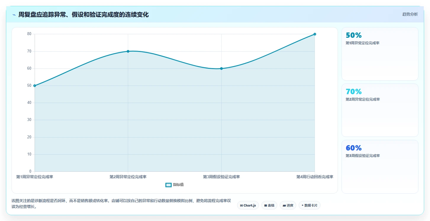Click the icon inside the Chart.js chip
This screenshot has width=430, height=221.
point(241,205)
